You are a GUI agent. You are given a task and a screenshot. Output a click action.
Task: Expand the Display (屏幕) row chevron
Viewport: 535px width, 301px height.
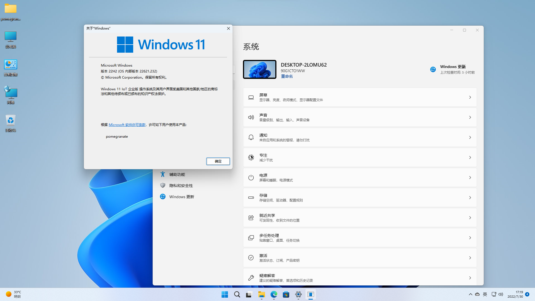(x=470, y=97)
